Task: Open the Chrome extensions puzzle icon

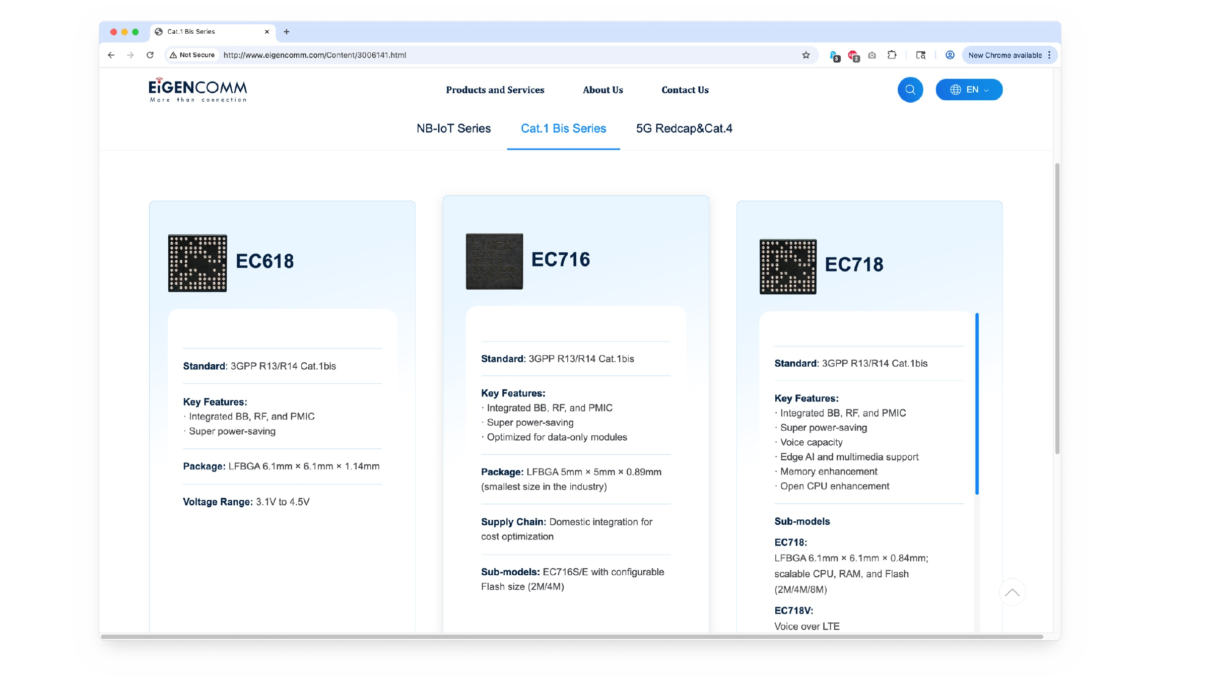Action: click(892, 55)
